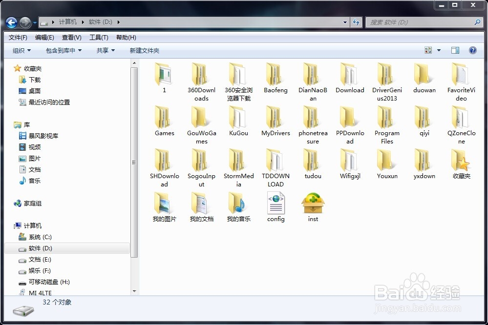
Task: Click the 搜索 软件 (D:) search box
Action: pyautogui.click(x=424, y=22)
